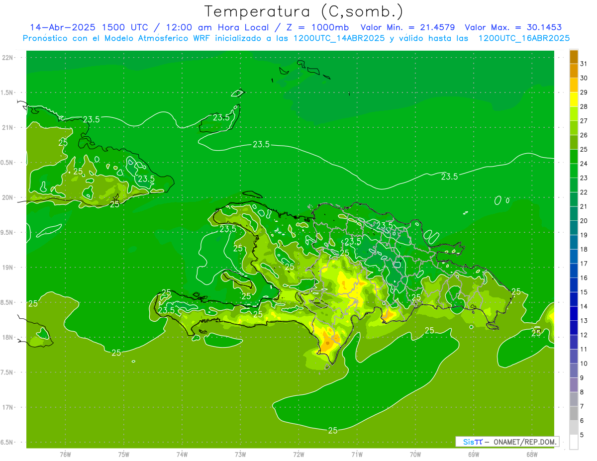597x461 pixels.
Task: Pick the legend swatch between 24 and 25
Action: pos(574,157)
